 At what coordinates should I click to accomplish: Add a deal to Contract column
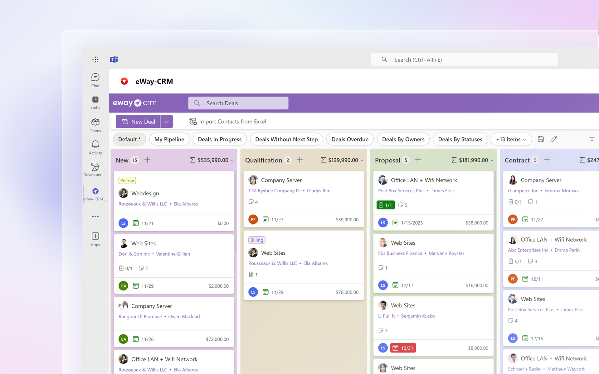pyautogui.click(x=547, y=160)
